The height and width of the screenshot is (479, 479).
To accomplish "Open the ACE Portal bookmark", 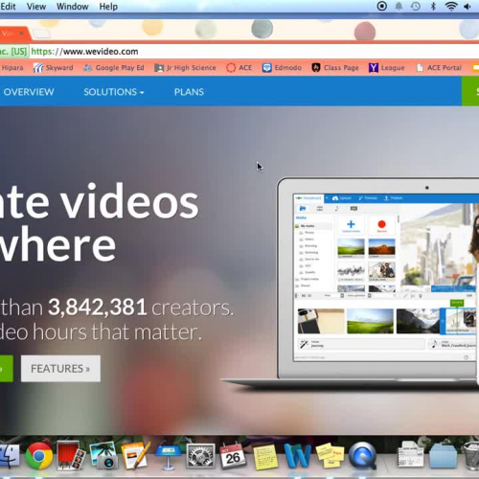I will coord(439,68).
